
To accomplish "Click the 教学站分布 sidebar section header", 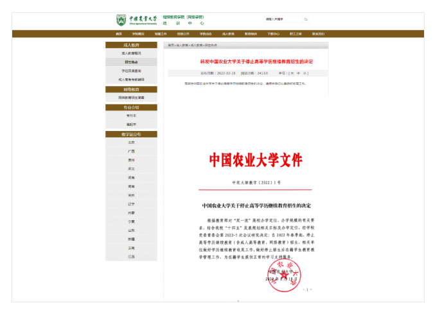I will click(131, 134).
